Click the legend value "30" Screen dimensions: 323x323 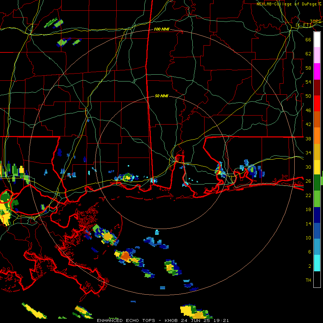coord(308,167)
